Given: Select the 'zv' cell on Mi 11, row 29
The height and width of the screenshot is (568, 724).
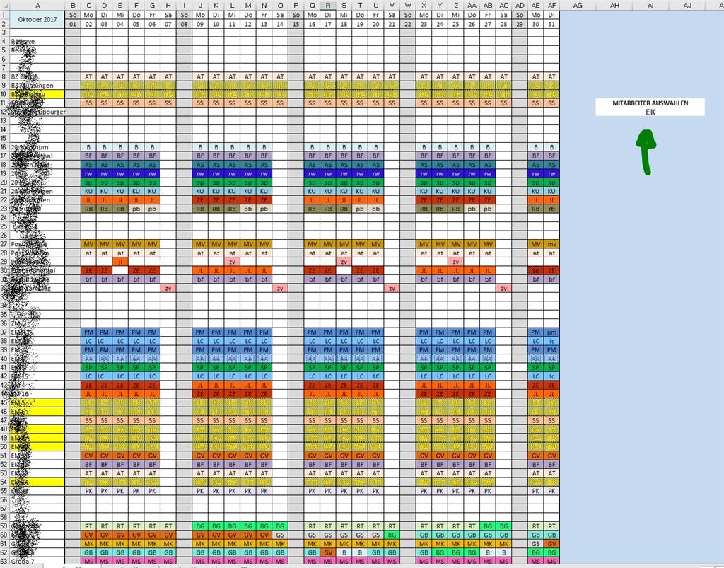Looking at the screenshot, I should [232, 262].
